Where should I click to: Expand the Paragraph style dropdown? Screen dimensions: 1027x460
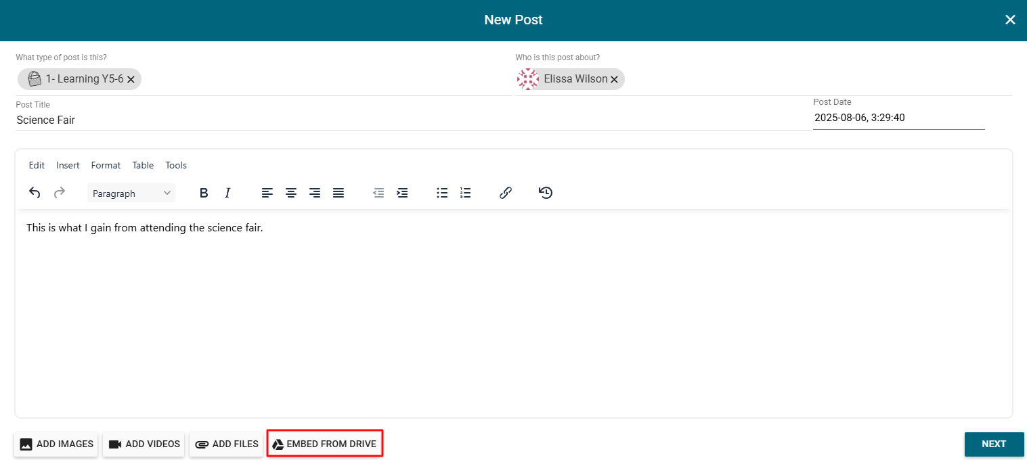pos(131,193)
